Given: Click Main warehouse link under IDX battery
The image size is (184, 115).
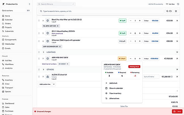Looking at the screenshot, I should click(57, 33).
